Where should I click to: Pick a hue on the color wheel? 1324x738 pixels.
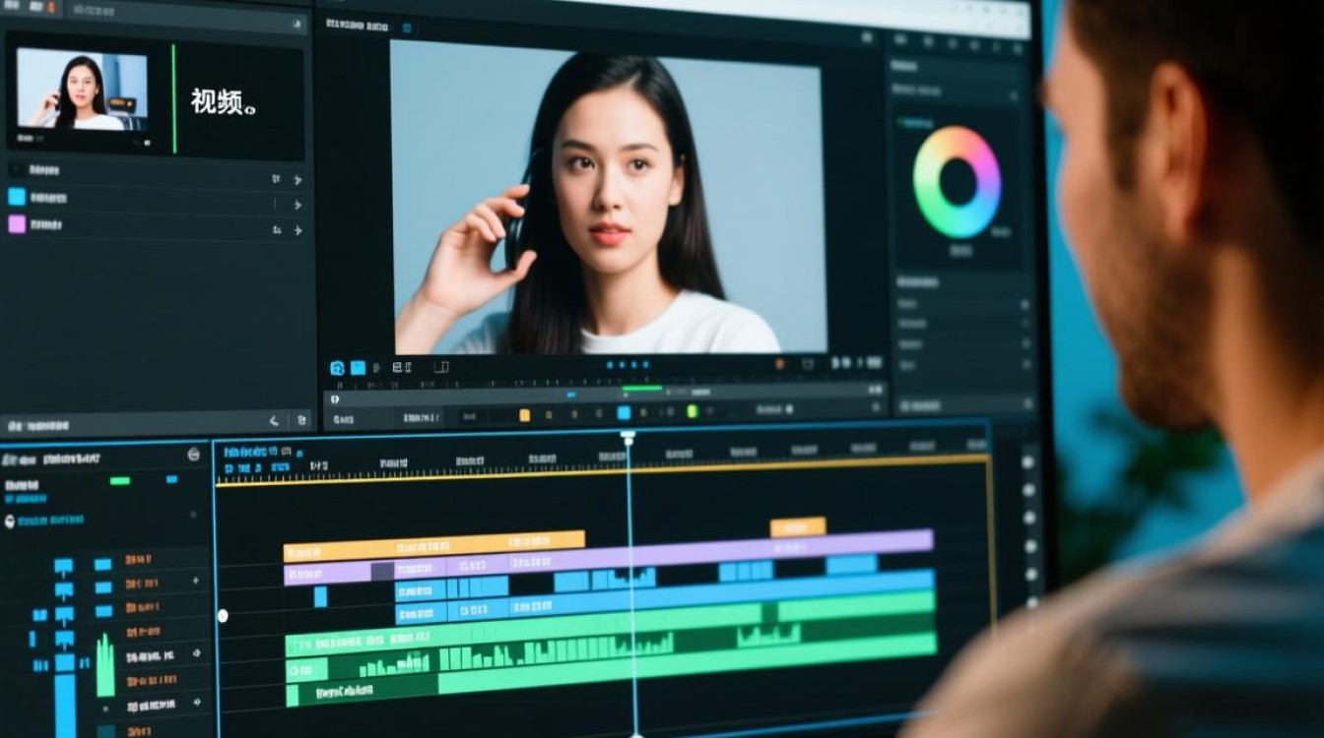(957, 182)
